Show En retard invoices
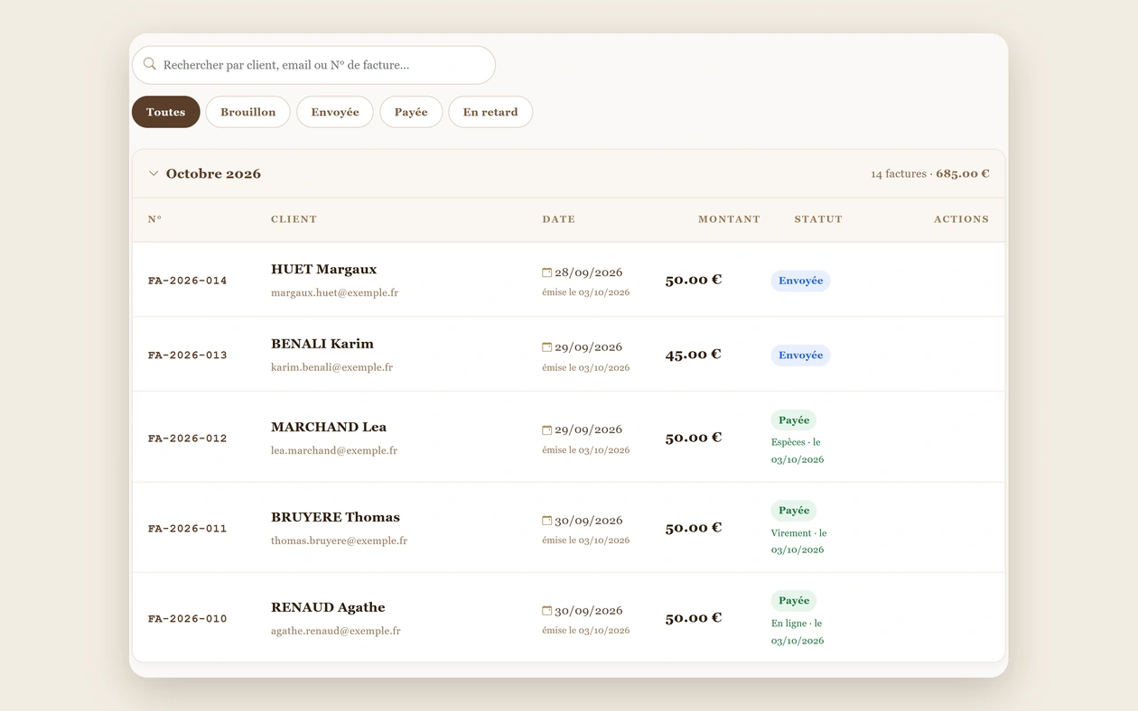Viewport: 1138px width, 711px height. (490, 112)
